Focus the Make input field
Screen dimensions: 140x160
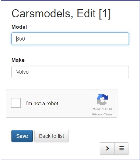click(70, 72)
